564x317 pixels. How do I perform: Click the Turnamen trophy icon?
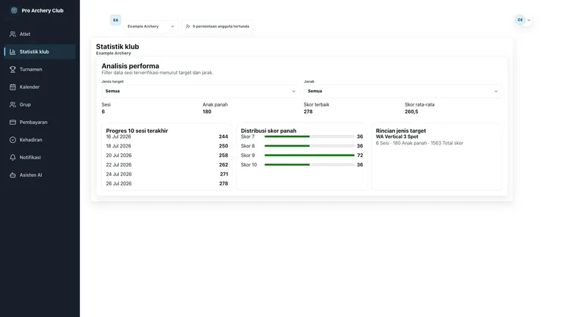pyautogui.click(x=12, y=70)
